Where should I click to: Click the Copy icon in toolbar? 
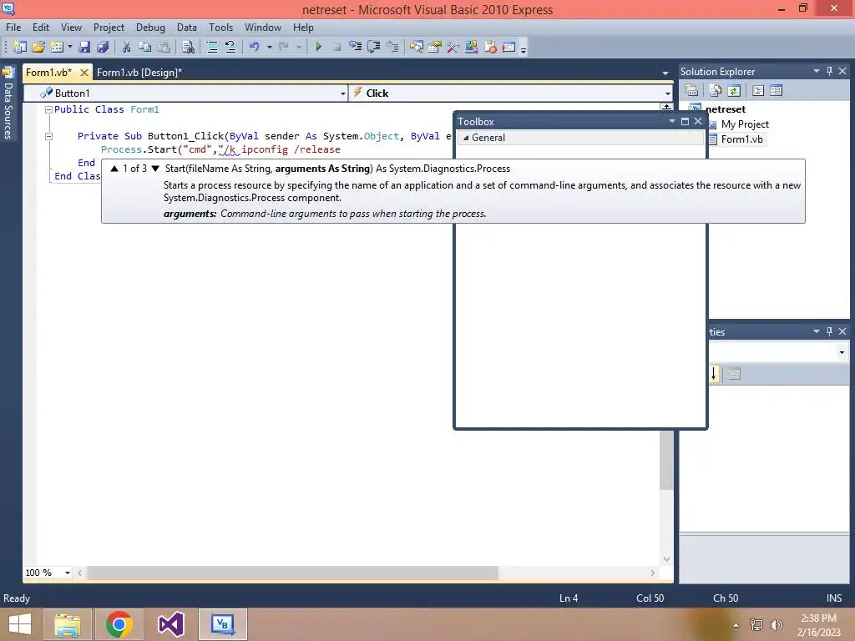point(145,47)
